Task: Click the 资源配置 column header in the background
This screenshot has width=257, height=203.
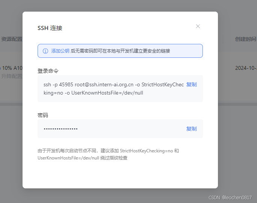Action: click(x=12, y=39)
